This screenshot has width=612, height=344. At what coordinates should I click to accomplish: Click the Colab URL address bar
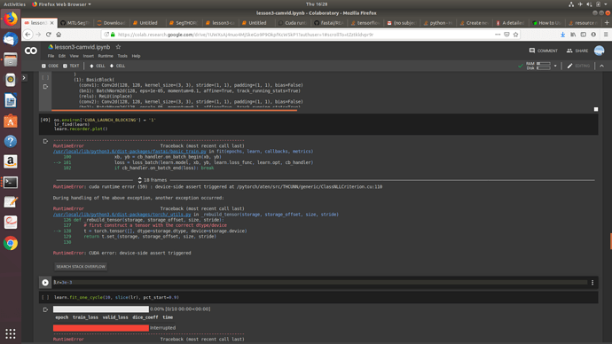click(296, 35)
